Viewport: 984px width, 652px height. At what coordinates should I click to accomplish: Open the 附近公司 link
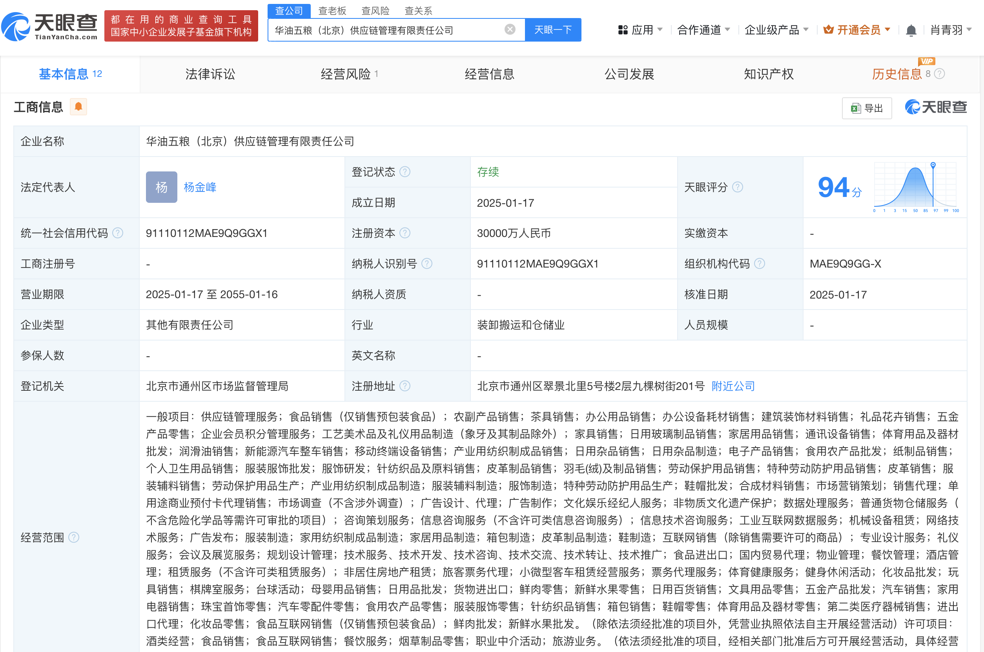tap(733, 386)
